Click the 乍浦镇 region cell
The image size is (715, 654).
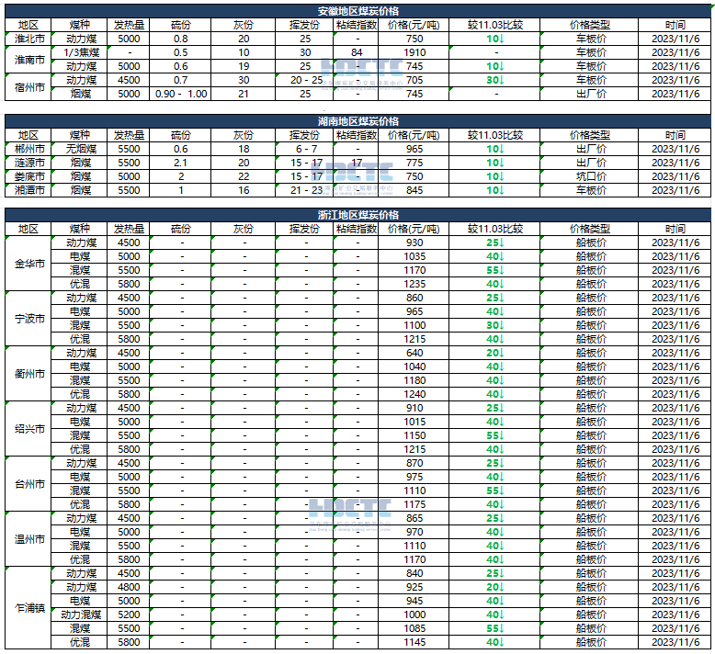[x=28, y=608]
